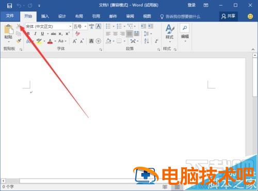Open the Font dialog launcher
258x191 pixels.
pyautogui.click(x=101, y=50)
